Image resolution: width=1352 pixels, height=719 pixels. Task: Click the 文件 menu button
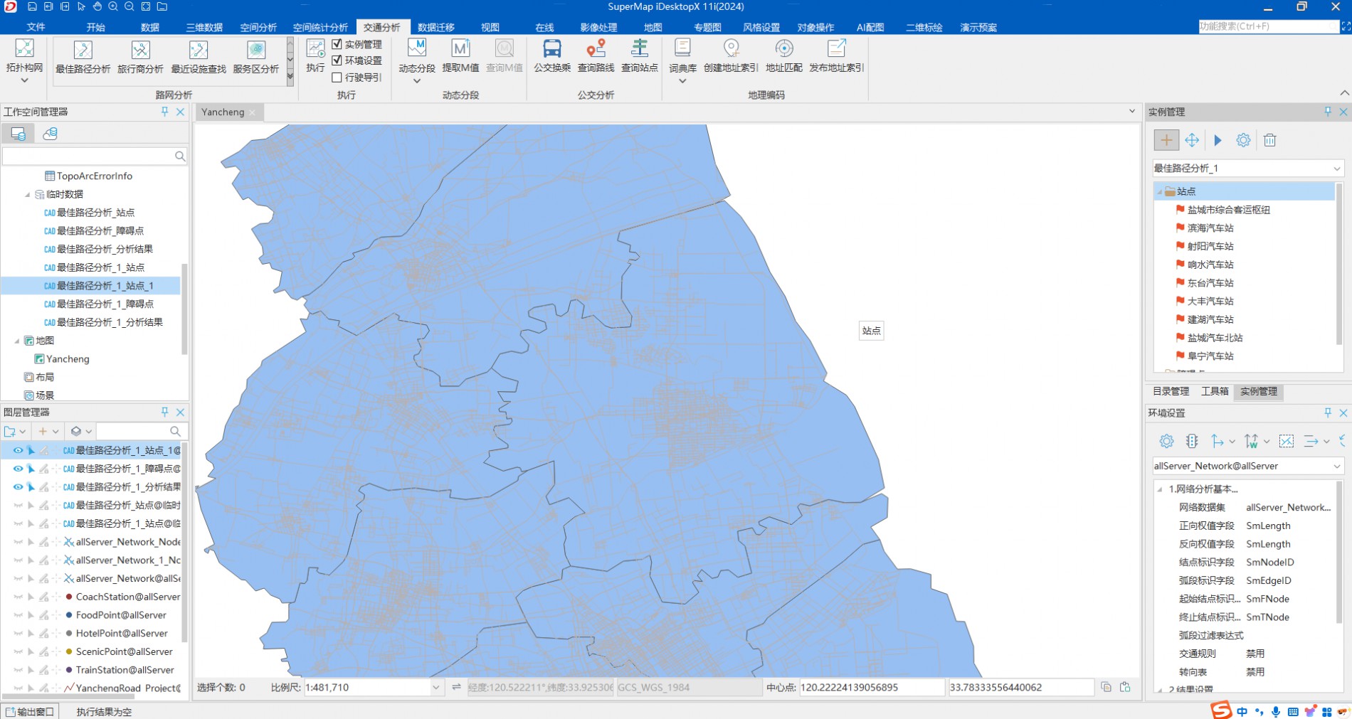[36, 27]
